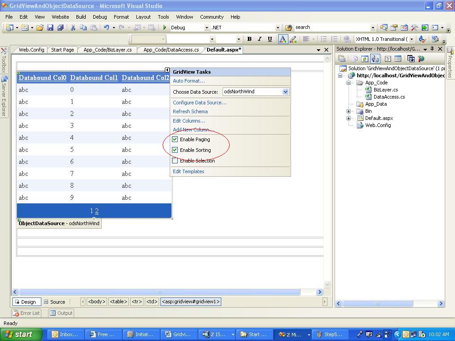The width and height of the screenshot is (455, 341).
Task: Open the Debug configuration dropdown
Action: 207,28
